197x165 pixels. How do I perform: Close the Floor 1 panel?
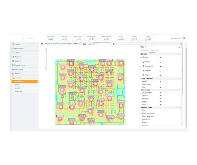pyautogui.click(x=179, y=47)
